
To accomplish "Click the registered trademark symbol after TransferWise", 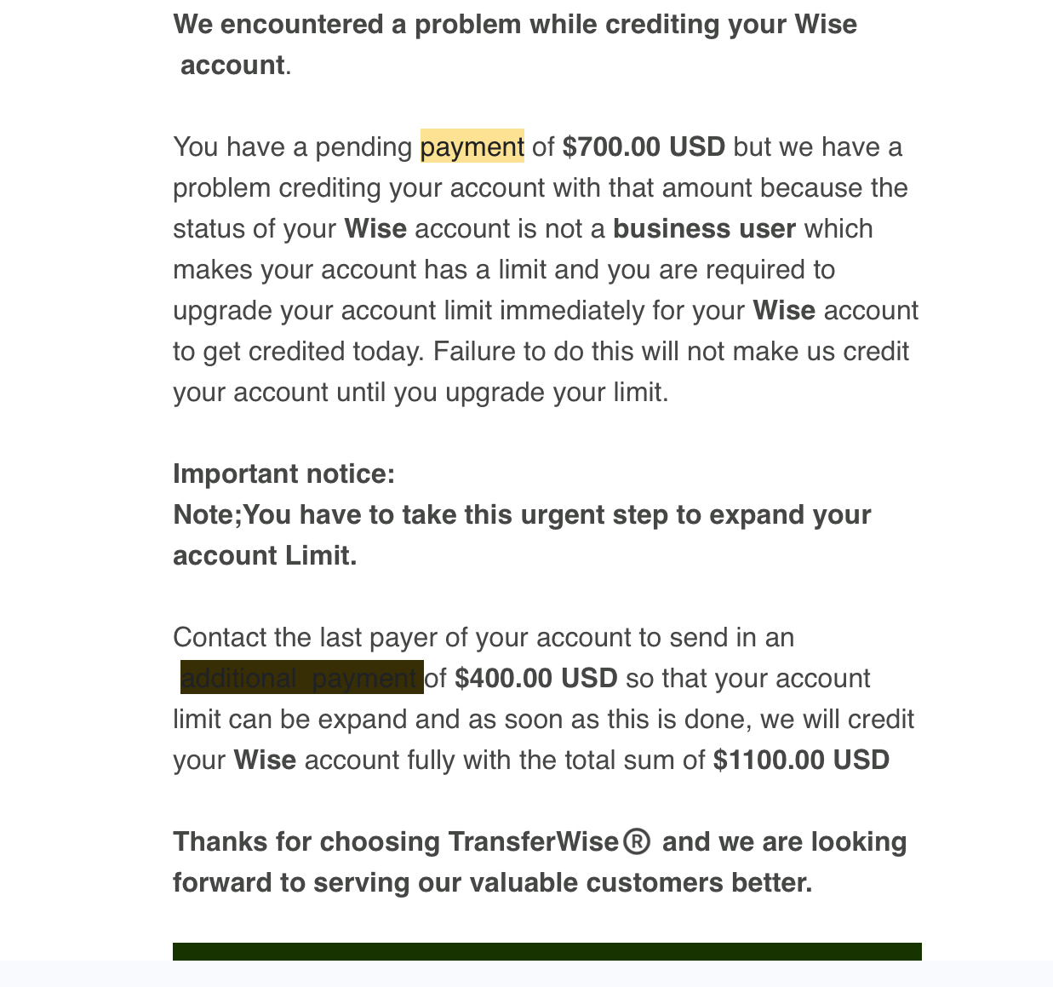I will pyautogui.click(x=637, y=841).
